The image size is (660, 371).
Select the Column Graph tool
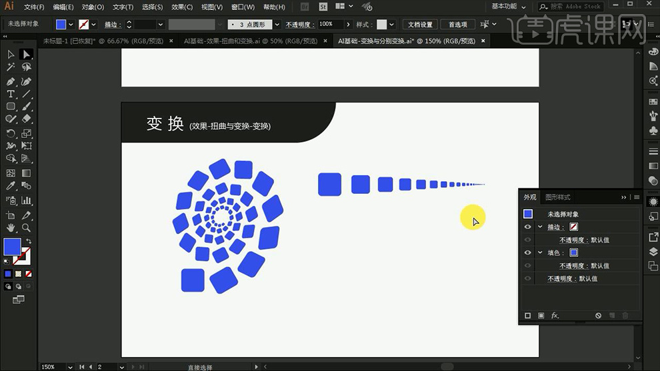pos(26,200)
